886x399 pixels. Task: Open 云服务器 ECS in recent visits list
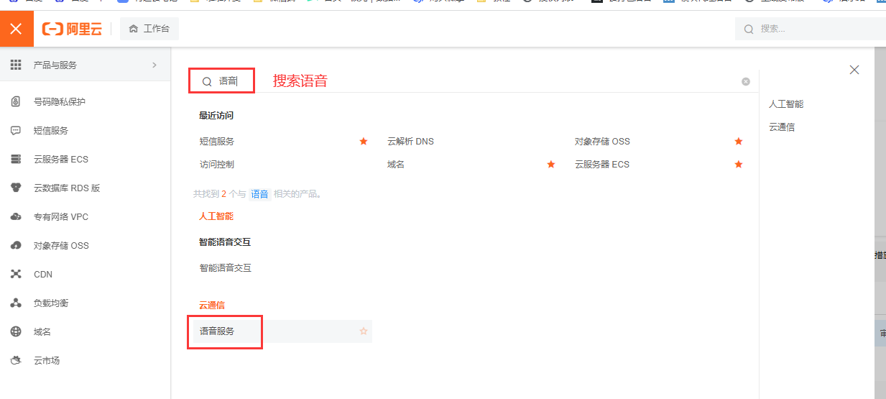point(602,165)
